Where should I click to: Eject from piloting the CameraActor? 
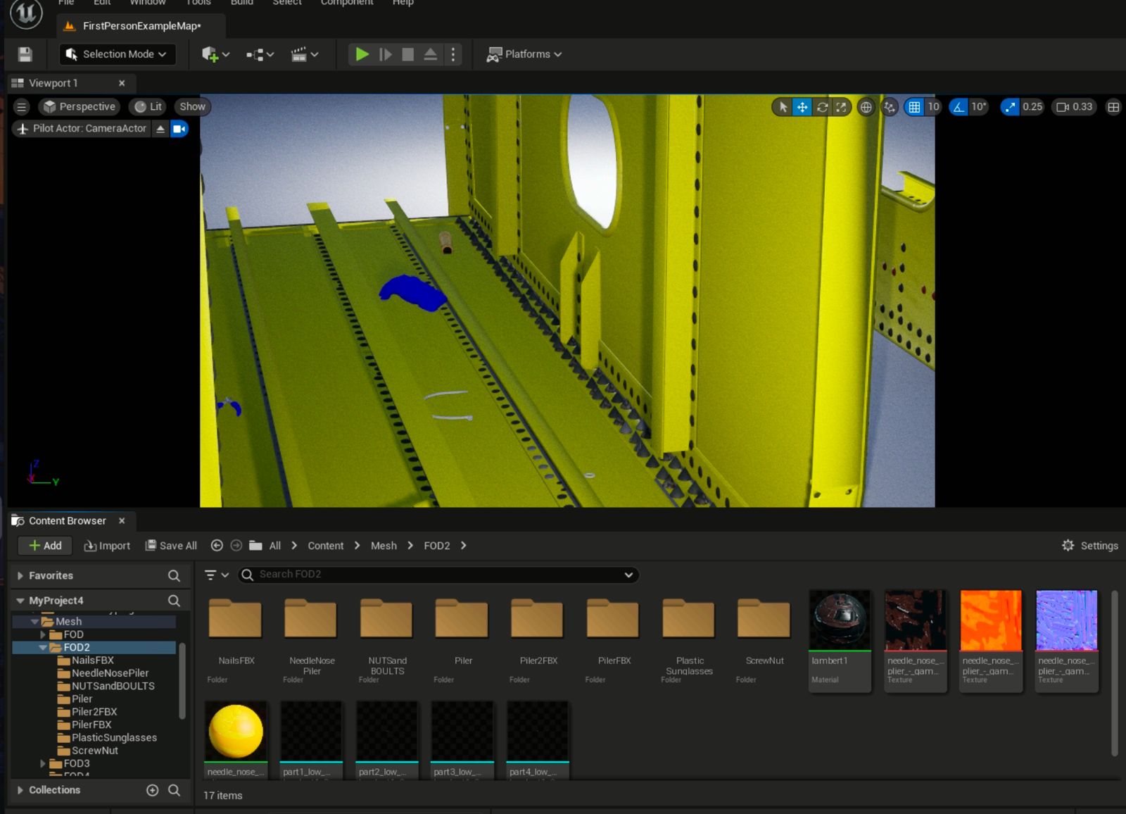tap(161, 128)
